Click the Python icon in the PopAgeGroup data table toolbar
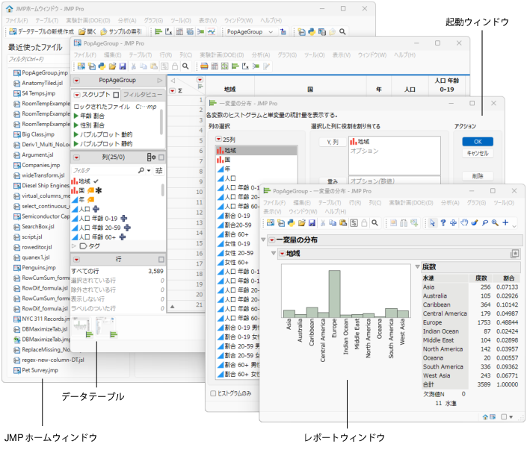This screenshot has width=527, height=450. (102, 66)
